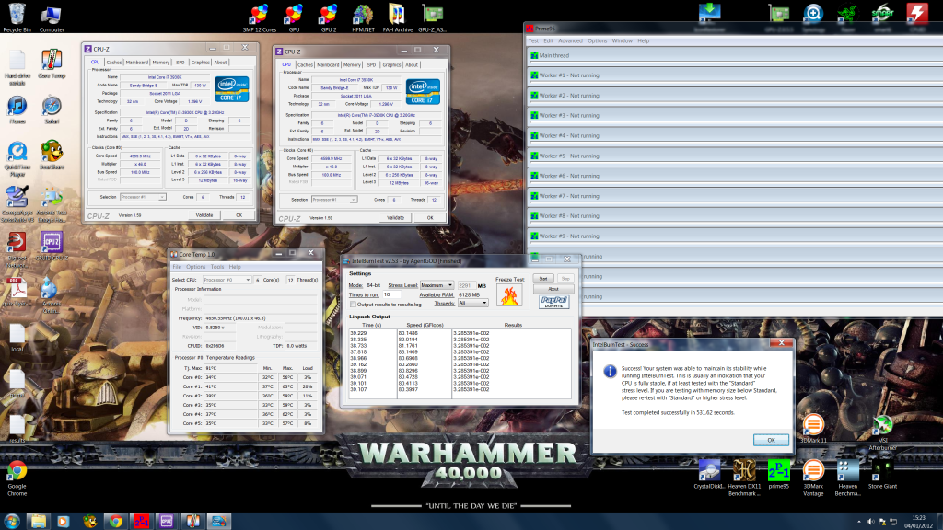The height and width of the screenshot is (530, 943).
Task: Expand the Stress Level dropdown in IntelBurnTest
Action: coord(437,285)
